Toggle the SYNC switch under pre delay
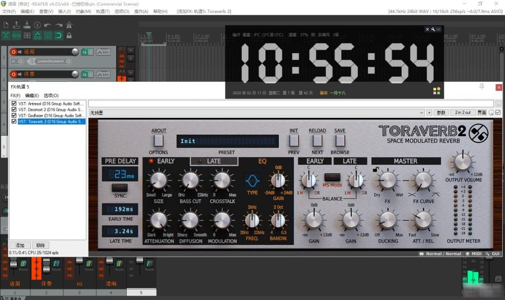505x300 pixels. [120, 187]
